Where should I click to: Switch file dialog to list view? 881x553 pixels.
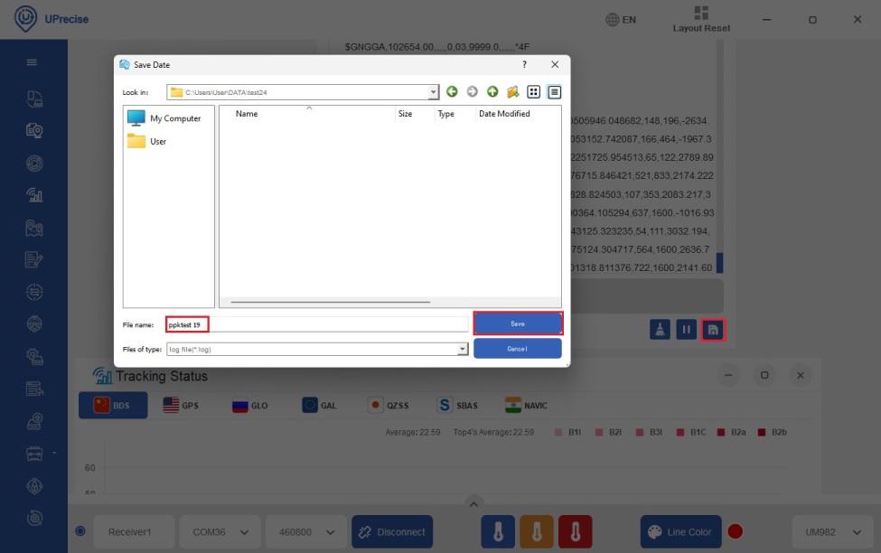[533, 92]
